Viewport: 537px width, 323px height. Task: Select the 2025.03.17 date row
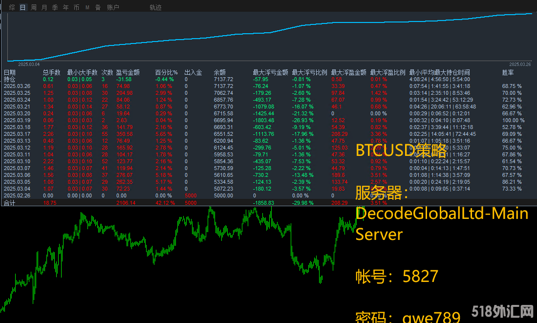17,134
